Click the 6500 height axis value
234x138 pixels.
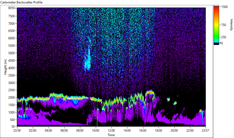(x=11, y=31)
